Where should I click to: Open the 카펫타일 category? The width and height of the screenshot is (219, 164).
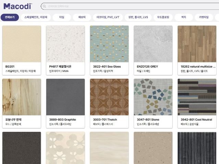204,17
